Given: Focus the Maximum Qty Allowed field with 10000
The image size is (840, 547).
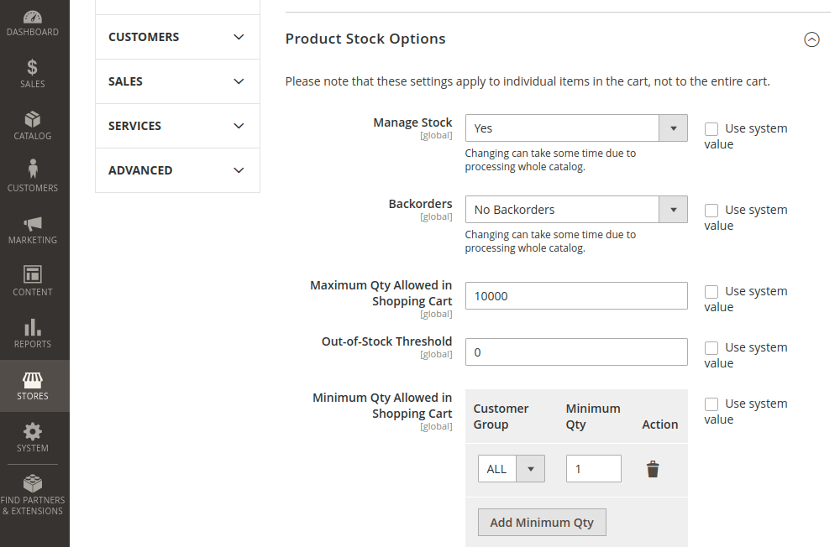Looking at the screenshot, I should tap(576, 296).
